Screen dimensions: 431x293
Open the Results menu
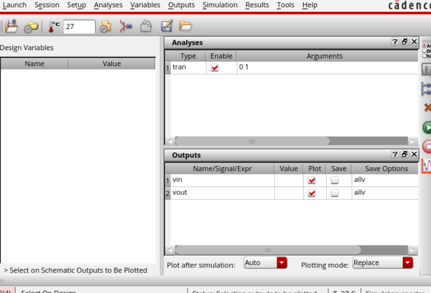click(257, 5)
